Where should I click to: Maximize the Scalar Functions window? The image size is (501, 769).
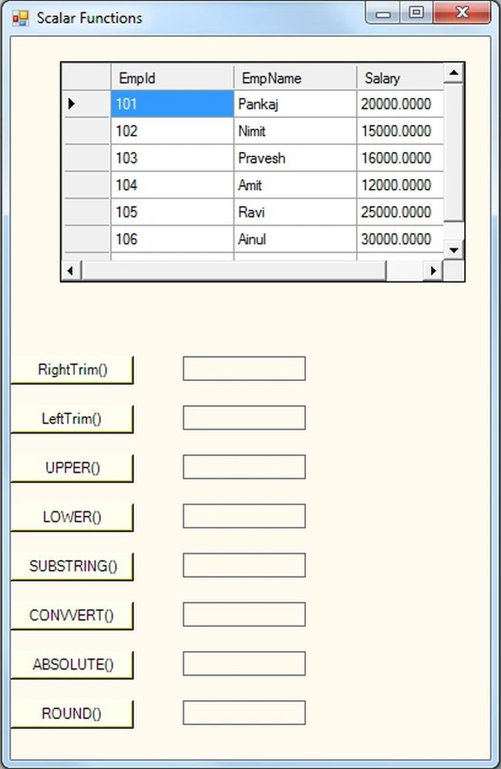[416, 13]
